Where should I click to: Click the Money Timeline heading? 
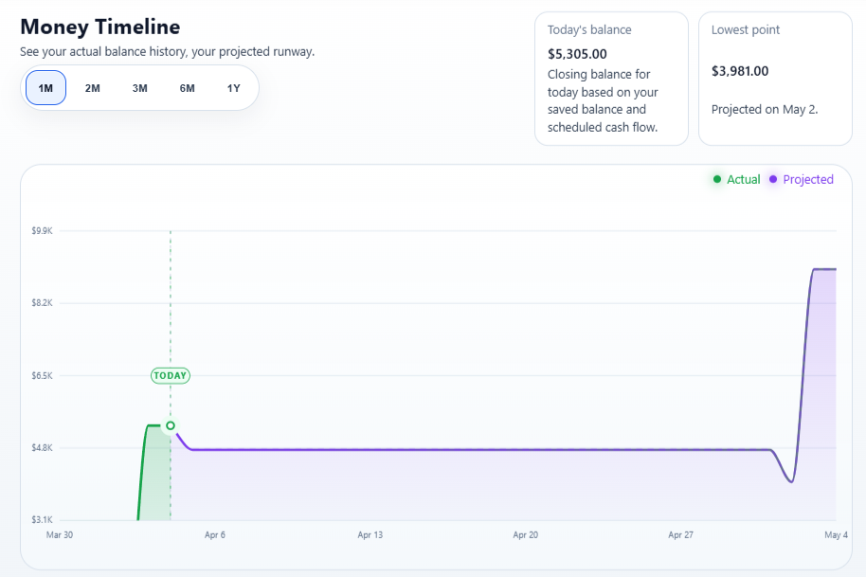(x=99, y=27)
